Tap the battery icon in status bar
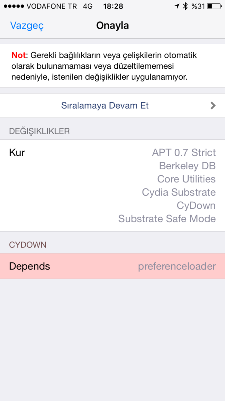225x401 pixels. click(x=214, y=6)
